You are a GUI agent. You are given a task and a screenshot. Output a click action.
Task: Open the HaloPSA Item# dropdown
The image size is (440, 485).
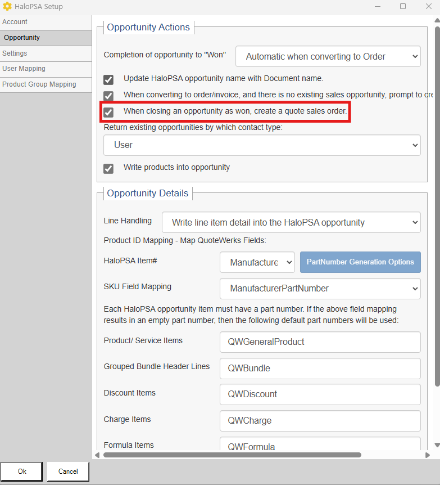pos(257,262)
